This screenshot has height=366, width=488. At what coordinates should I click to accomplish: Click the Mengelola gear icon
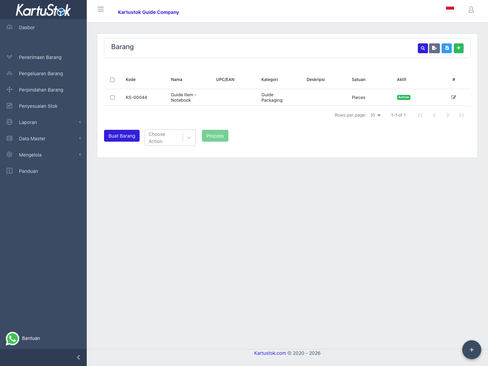[9, 155]
